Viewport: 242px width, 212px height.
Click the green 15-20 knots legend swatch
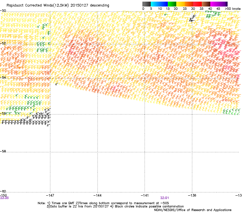click(x=172, y=4)
